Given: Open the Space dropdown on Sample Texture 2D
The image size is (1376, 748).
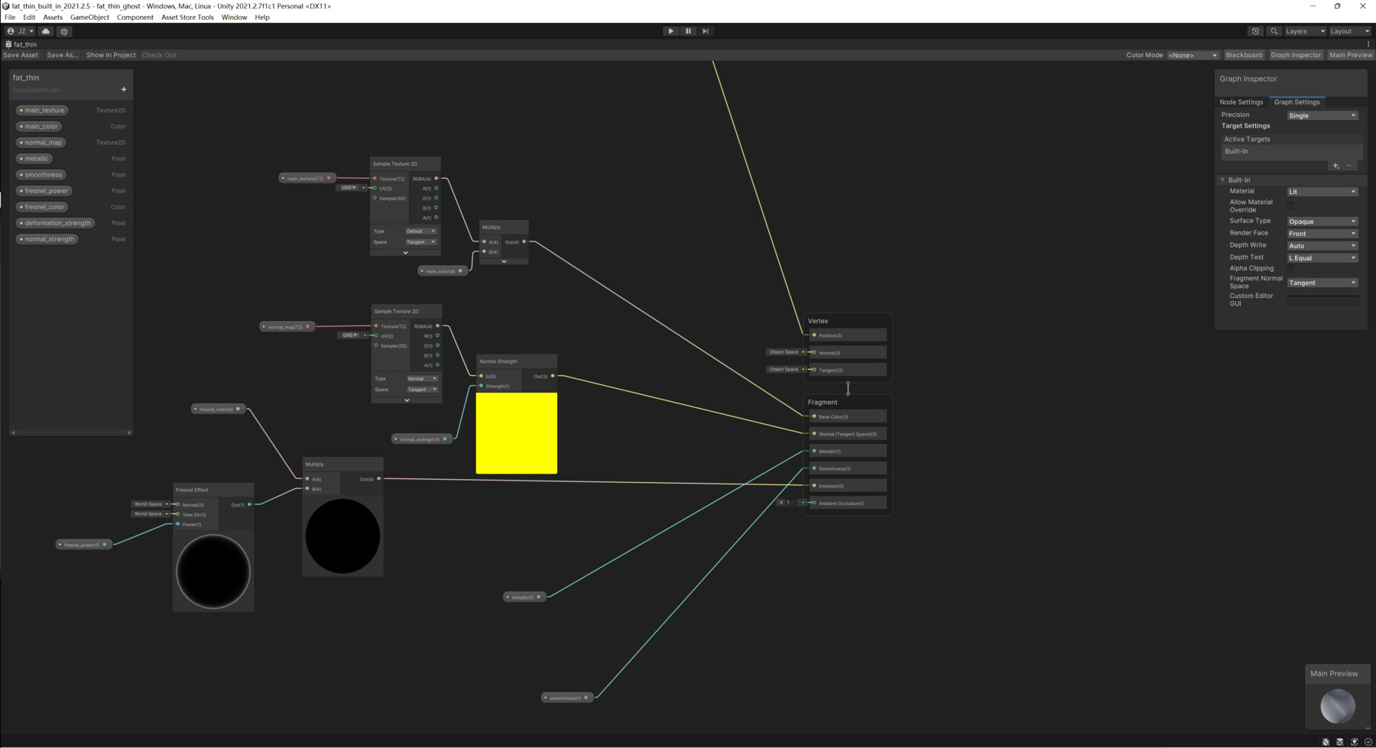Looking at the screenshot, I should pyautogui.click(x=421, y=241).
